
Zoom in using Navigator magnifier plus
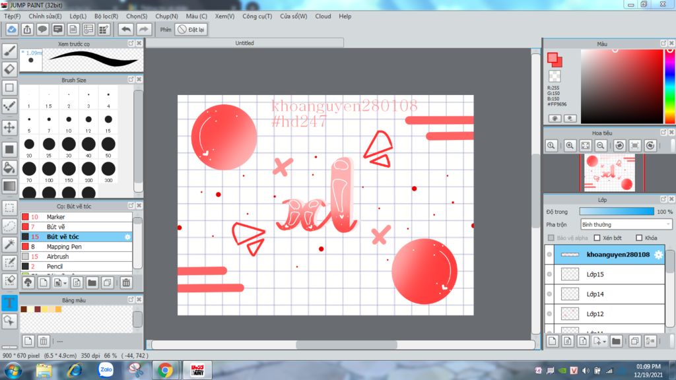(570, 146)
